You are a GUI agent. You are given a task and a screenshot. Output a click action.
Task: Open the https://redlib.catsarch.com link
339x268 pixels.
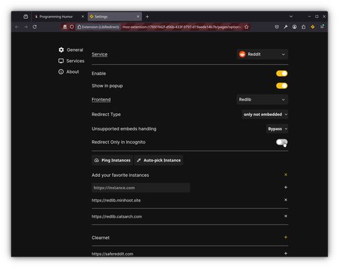pos(117,216)
